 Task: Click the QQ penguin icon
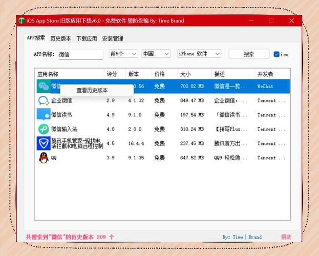(x=44, y=158)
